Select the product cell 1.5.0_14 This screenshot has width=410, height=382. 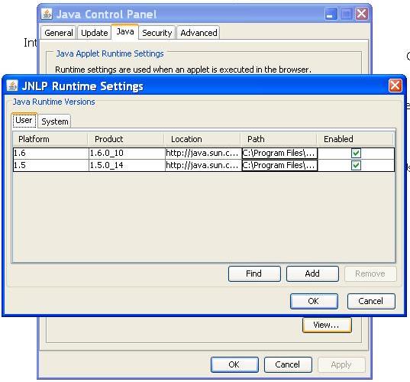[127, 165]
